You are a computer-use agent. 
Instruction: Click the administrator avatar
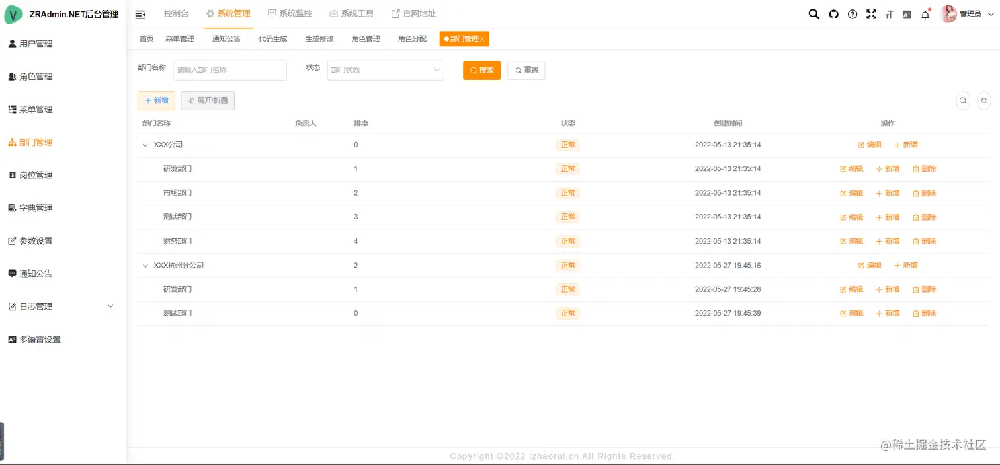(949, 14)
